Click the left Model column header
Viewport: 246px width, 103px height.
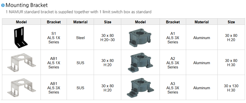(x=21, y=22)
